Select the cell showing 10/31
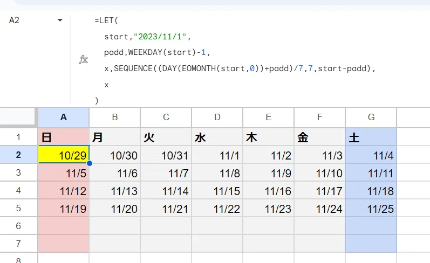 (x=166, y=155)
